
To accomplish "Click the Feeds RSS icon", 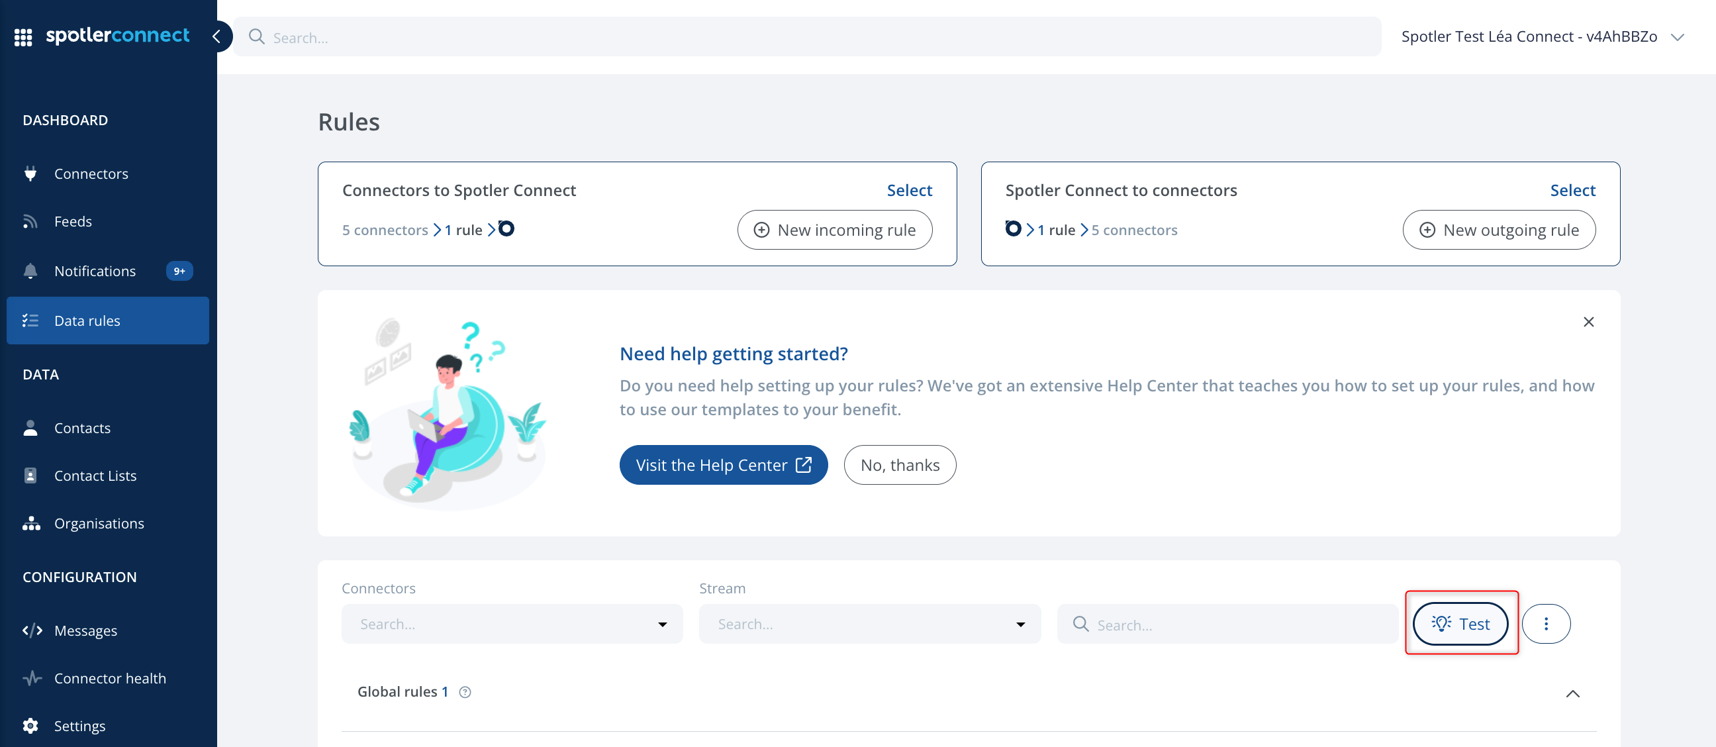I will pyautogui.click(x=30, y=221).
